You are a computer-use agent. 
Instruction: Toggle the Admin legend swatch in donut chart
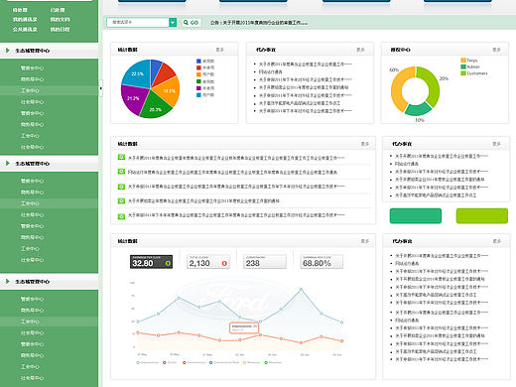pyautogui.click(x=463, y=66)
